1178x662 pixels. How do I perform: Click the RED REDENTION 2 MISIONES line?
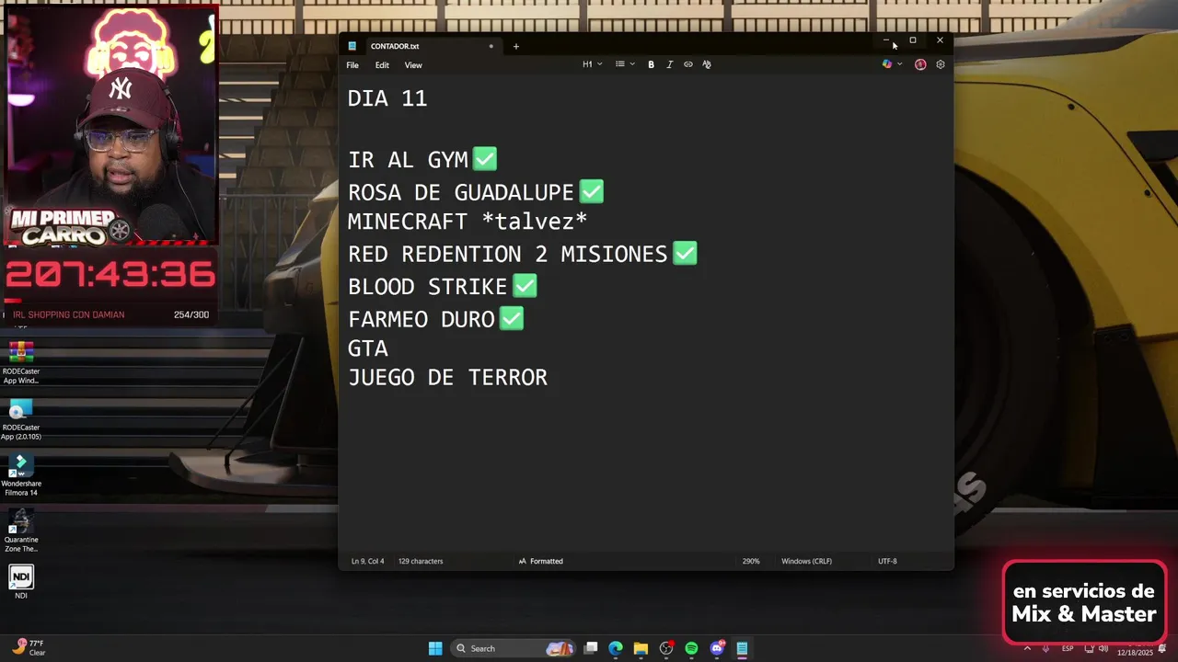(x=523, y=254)
